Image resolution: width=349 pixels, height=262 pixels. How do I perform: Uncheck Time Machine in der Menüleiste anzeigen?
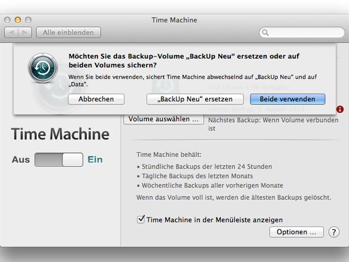coord(141,219)
